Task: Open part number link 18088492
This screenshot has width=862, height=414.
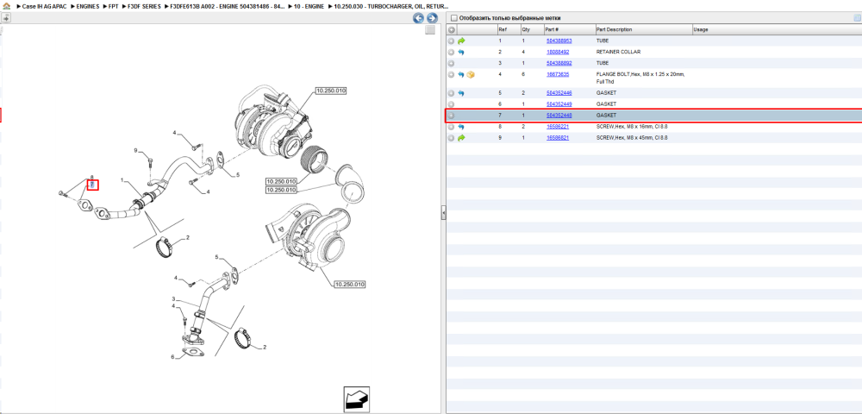Action: 557,52
